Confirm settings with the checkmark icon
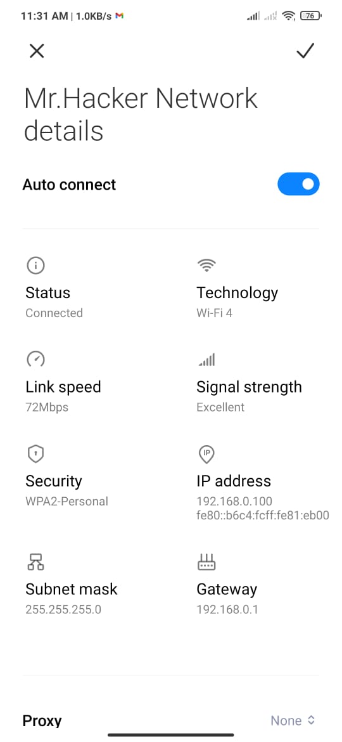 (x=305, y=51)
